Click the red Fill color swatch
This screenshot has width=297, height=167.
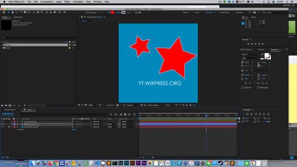pos(112,13)
